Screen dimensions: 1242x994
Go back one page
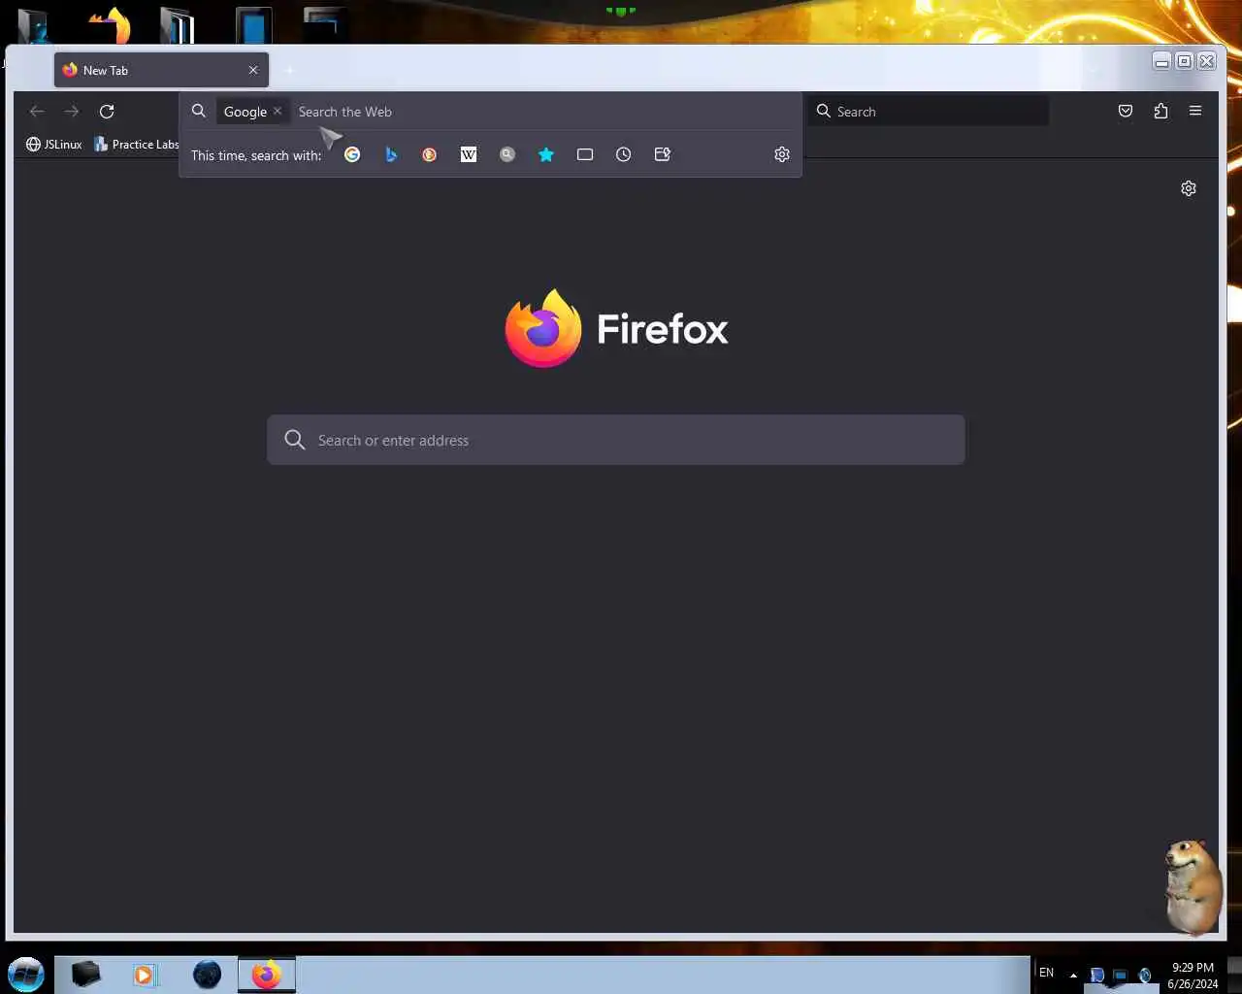tap(37, 111)
